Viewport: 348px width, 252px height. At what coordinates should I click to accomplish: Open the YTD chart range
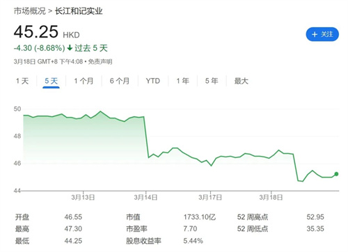(153, 81)
